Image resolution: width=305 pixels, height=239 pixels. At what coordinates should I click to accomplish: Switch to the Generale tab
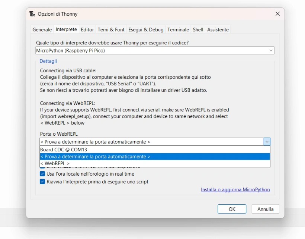point(42,29)
